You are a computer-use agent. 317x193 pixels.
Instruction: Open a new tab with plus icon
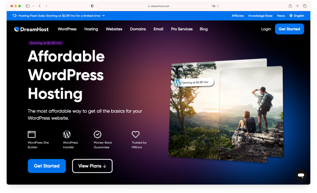coord(297,6)
